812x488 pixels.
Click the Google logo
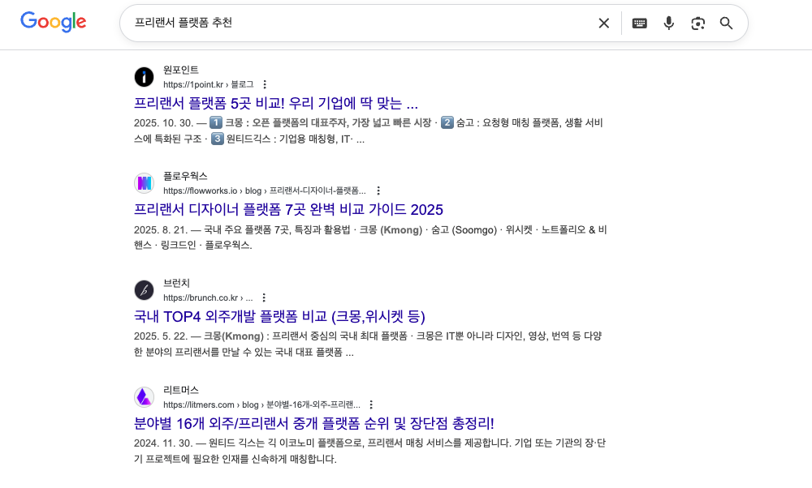click(53, 22)
